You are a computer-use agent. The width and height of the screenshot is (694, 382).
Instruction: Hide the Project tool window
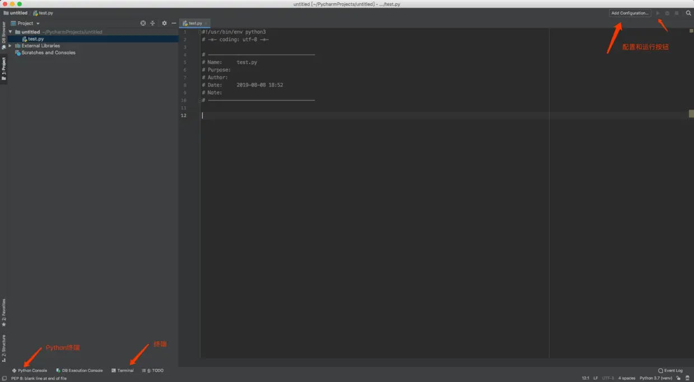pos(173,23)
